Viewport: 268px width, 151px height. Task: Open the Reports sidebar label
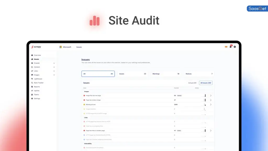click(x=37, y=87)
